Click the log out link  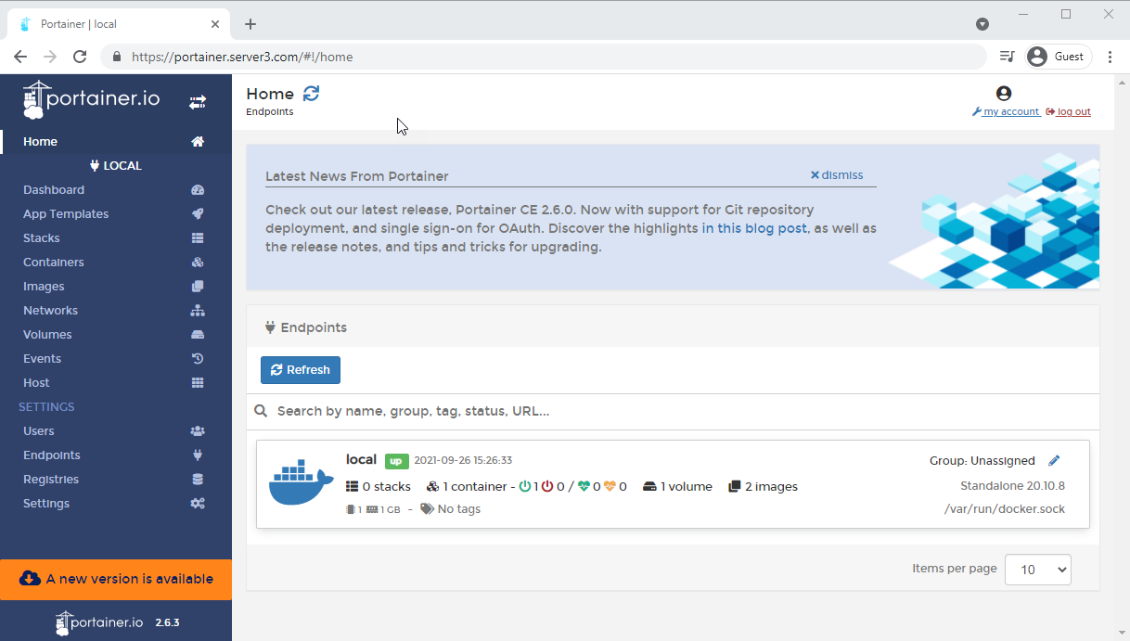(1068, 111)
